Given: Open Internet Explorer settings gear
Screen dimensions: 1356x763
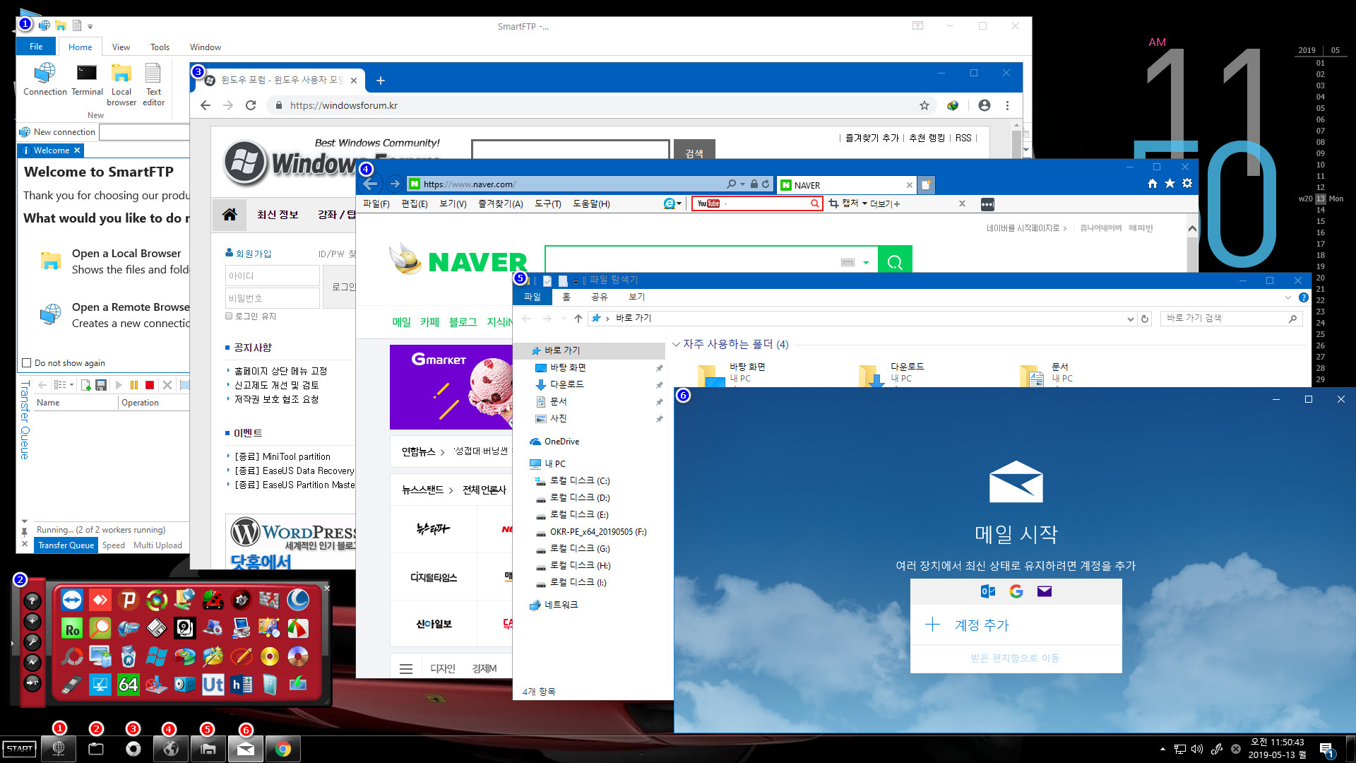Looking at the screenshot, I should coord(1187,184).
